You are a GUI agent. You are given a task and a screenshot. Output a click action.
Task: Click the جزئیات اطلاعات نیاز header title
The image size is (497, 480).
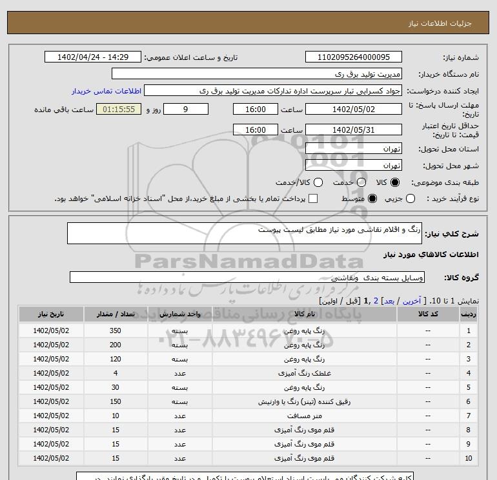pos(440,23)
